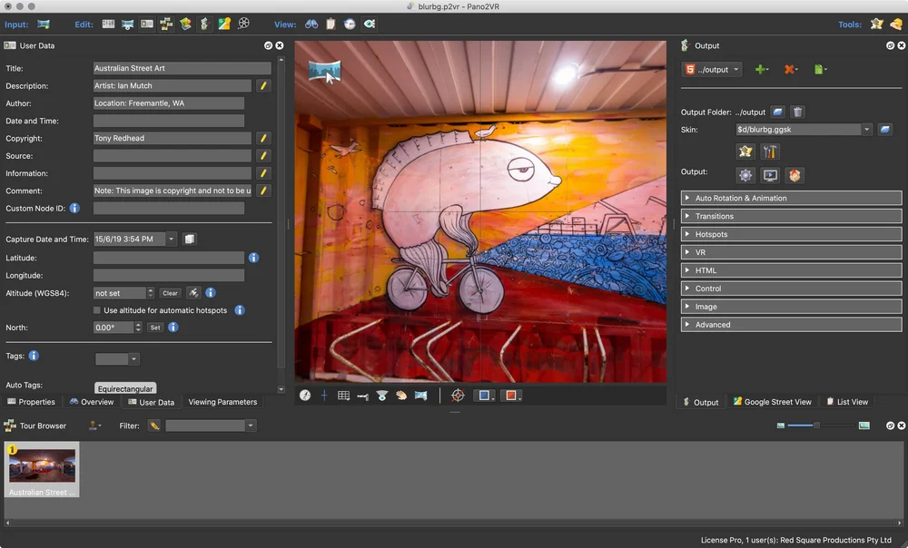This screenshot has width=908, height=548.
Task: Click the eye icon in the View toolbar
Action: tap(370, 24)
